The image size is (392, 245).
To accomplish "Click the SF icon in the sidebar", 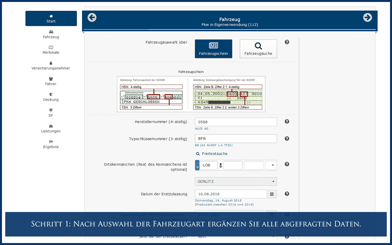I will click(x=51, y=110).
